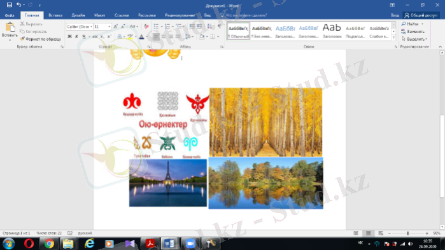Toggle Bold (Ж) formatting

(x=69, y=36)
